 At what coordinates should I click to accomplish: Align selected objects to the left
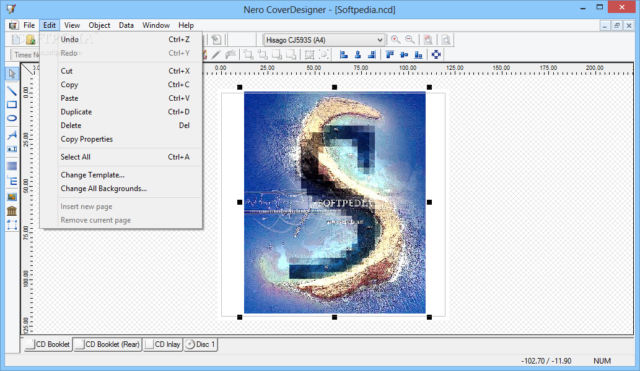coord(344,54)
